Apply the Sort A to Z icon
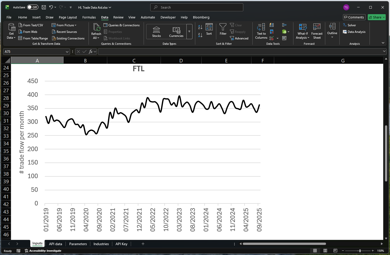Viewport: 390px width, 255px height. click(200, 27)
